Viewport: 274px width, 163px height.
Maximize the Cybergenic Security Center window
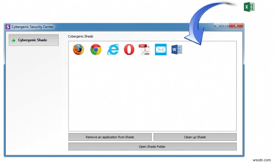pyautogui.click(x=225, y=26)
